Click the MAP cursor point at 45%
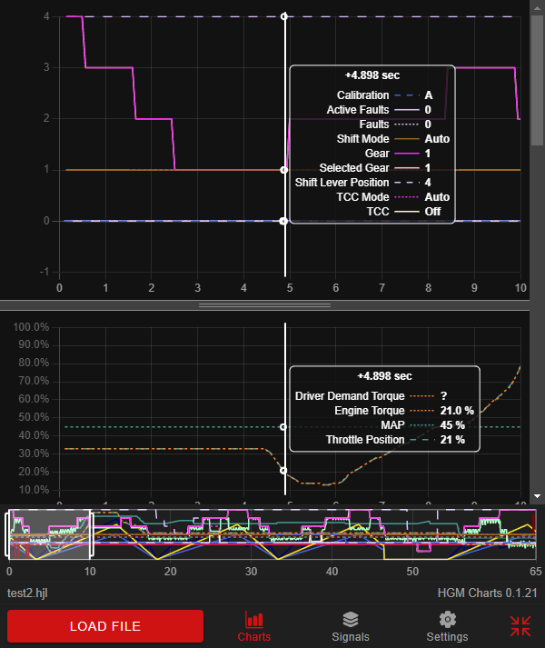 point(285,426)
